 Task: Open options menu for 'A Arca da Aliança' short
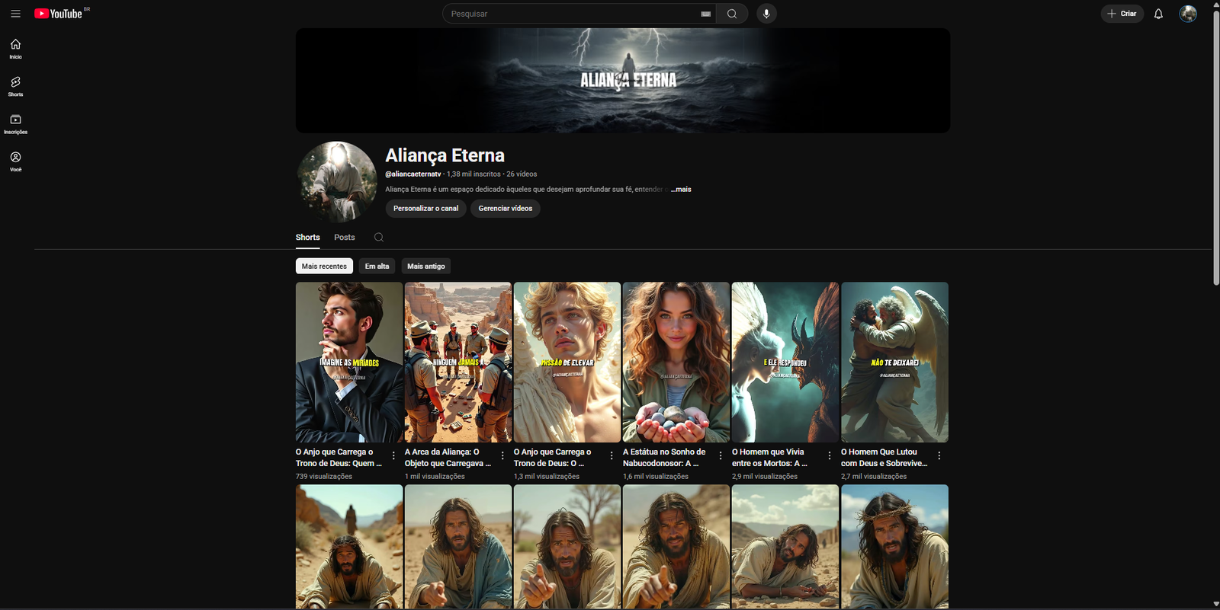(502, 455)
